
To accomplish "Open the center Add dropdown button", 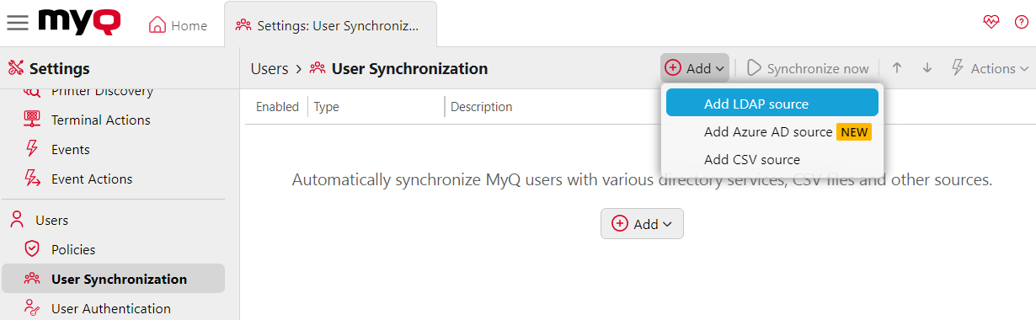I will [x=642, y=224].
